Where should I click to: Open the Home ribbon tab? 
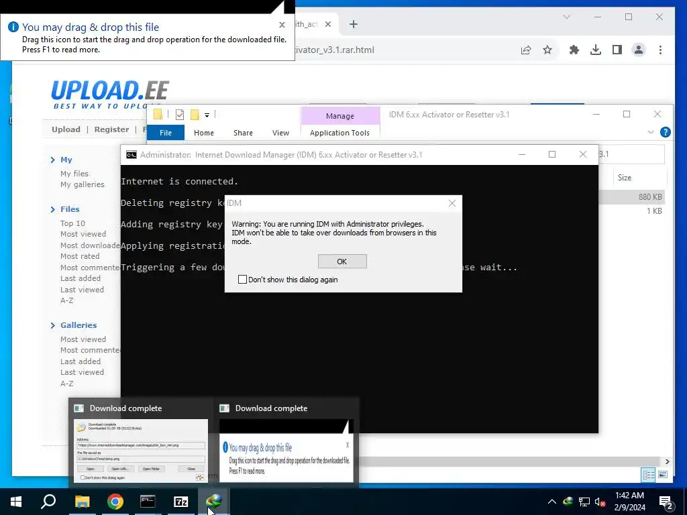point(204,133)
